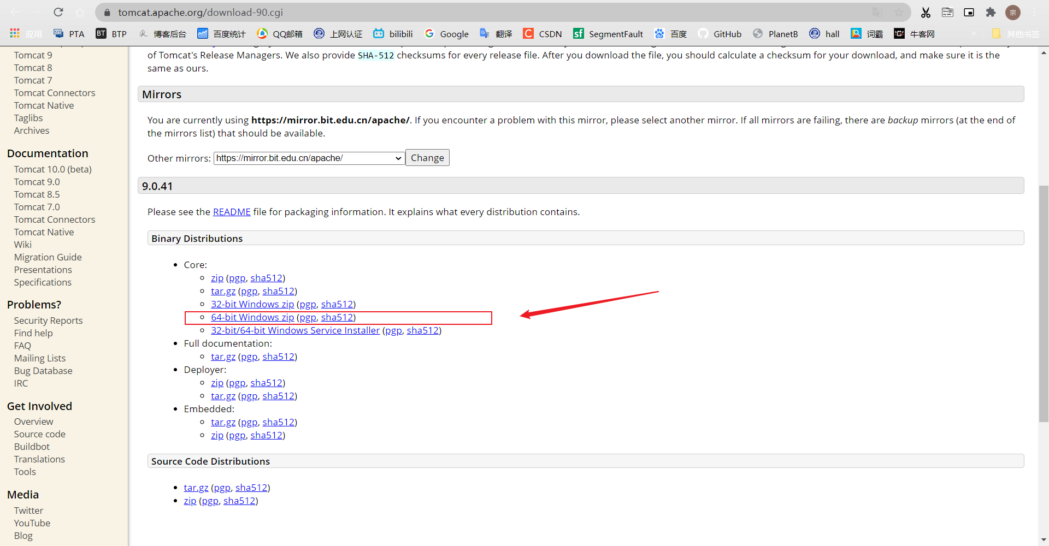Open Buildbot in the sidebar
Image resolution: width=1049 pixels, height=546 pixels.
click(32, 447)
